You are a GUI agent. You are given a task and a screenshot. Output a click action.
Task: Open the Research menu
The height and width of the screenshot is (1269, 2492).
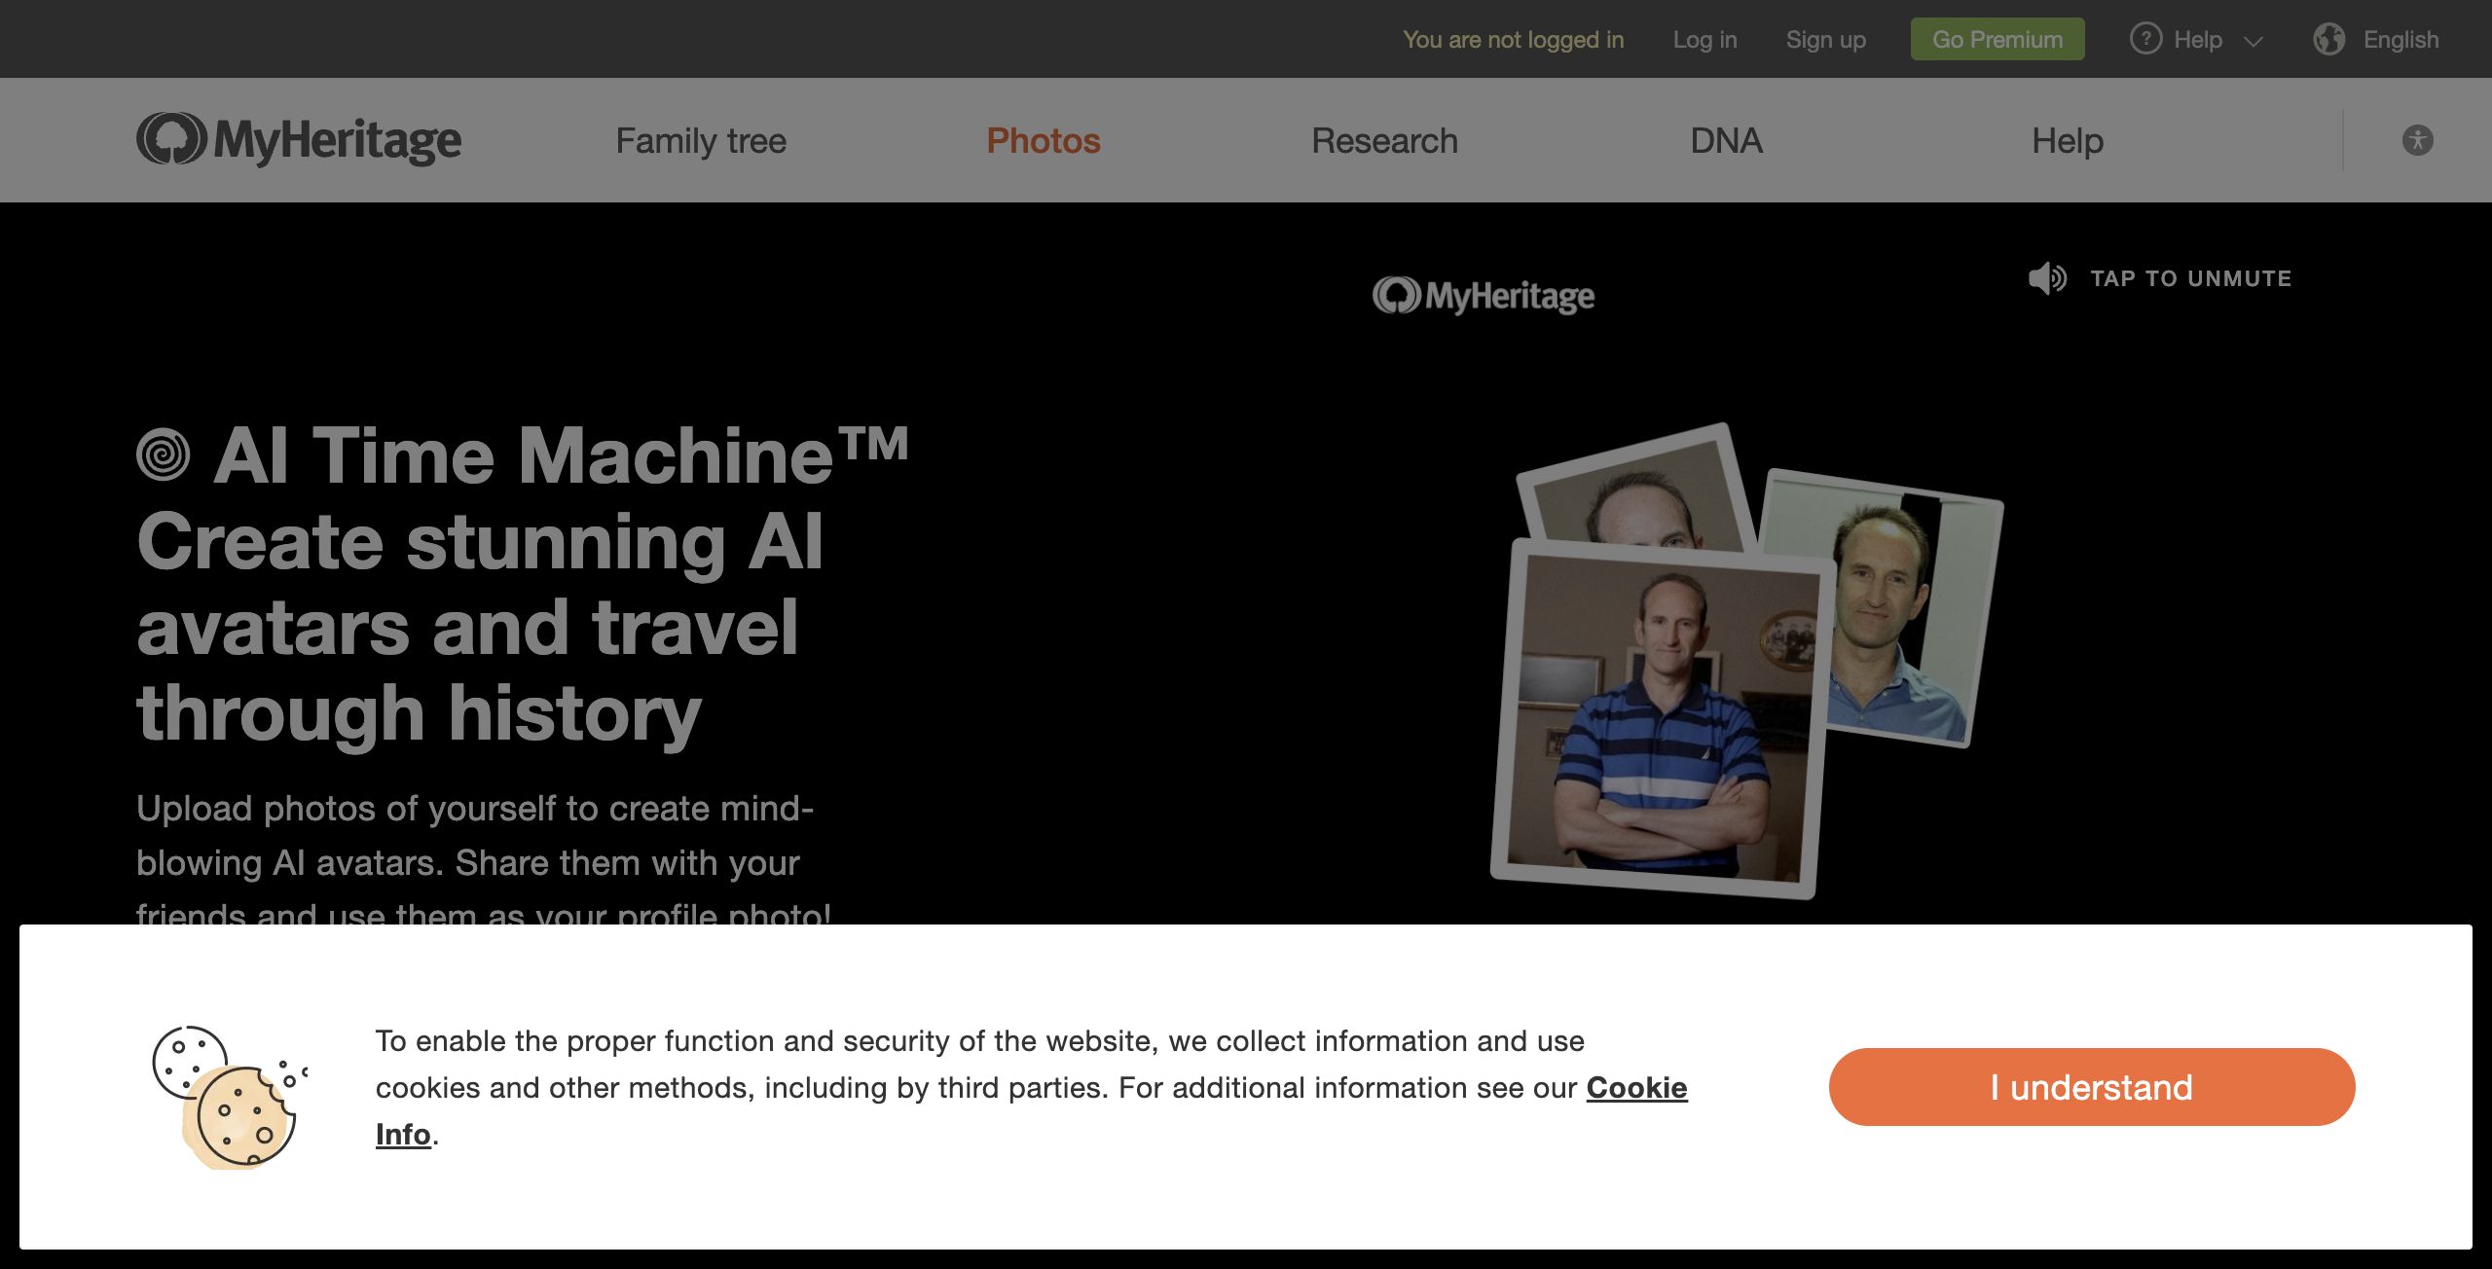(1384, 141)
